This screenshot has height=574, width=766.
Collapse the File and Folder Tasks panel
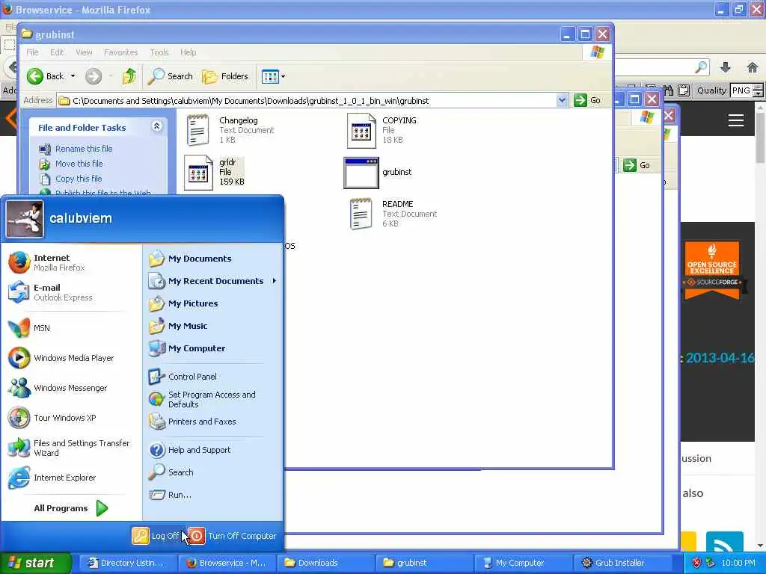click(x=156, y=126)
